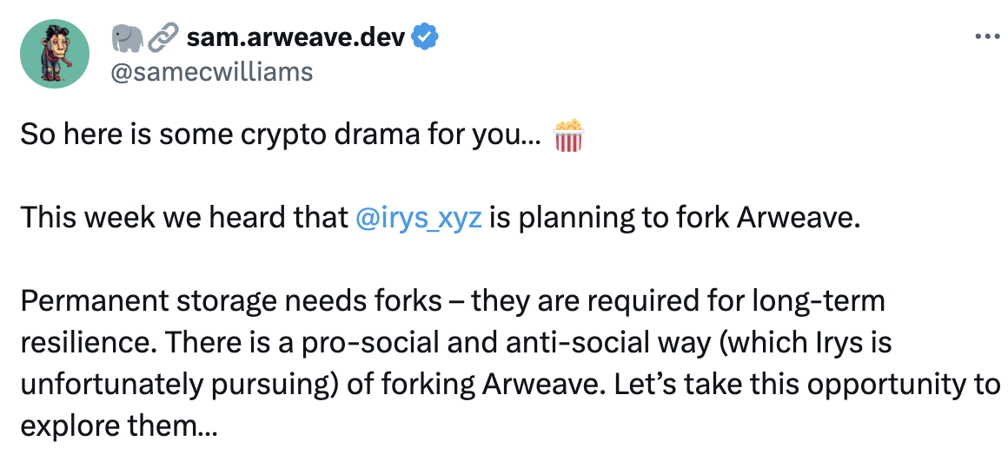The height and width of the screenshot is (474, 1008).
Task: Click the text "This week we heard that"
Action: (184, 217)
